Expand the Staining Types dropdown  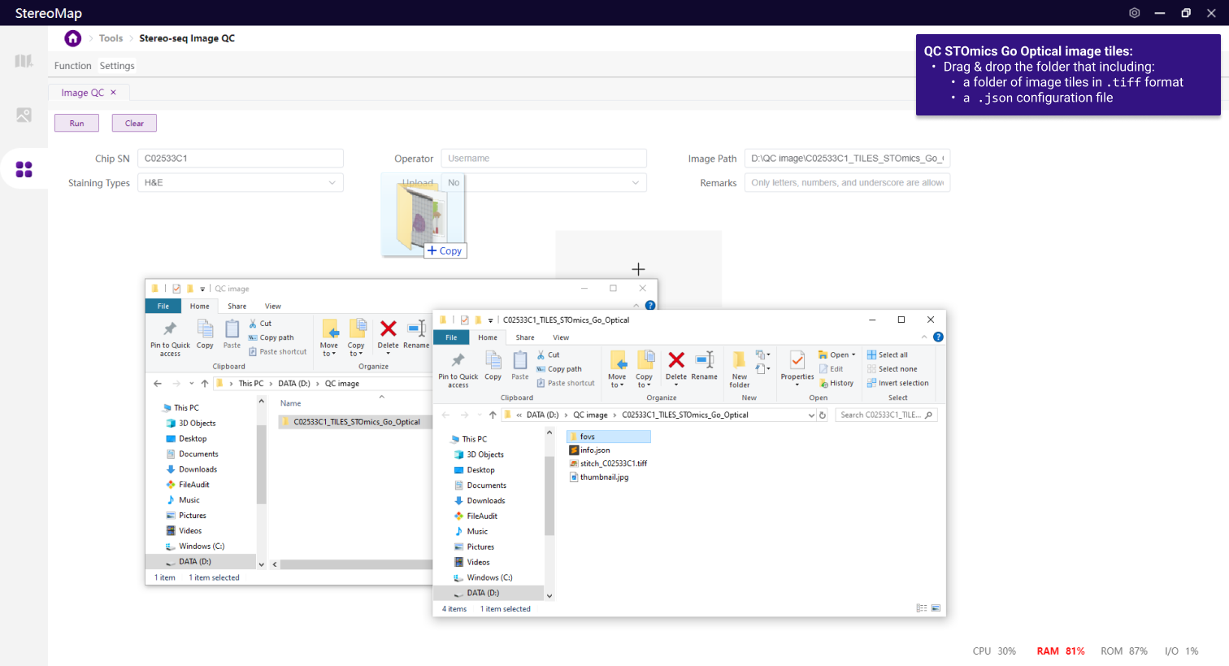click(x=240, y=183)
